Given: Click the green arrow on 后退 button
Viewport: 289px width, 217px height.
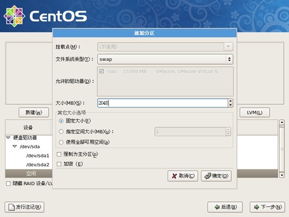Looking at the screenshot, I should 217,207.
